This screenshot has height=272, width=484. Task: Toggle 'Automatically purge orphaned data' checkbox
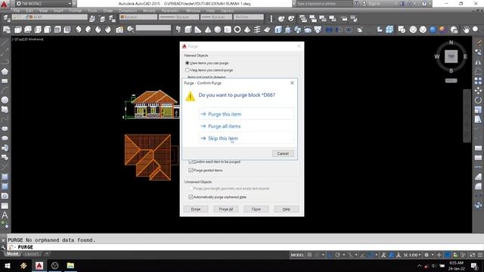coord(191,197)
